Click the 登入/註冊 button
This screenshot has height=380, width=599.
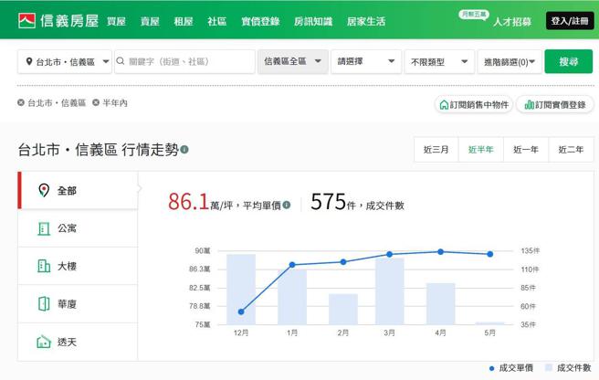click(x=570, y=21)
